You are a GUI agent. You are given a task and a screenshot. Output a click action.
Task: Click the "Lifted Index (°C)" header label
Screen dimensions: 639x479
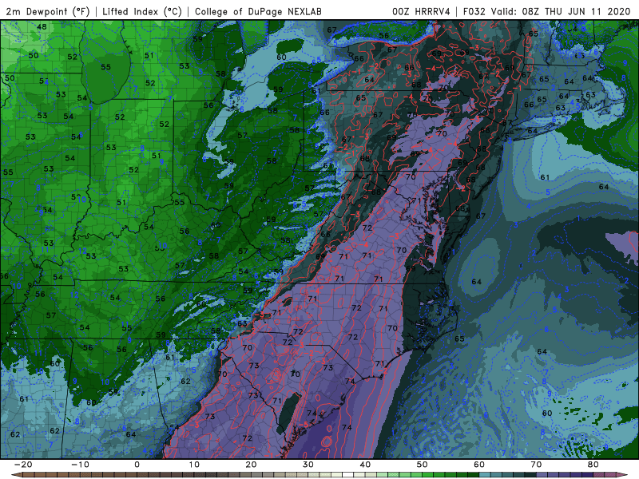(142, 11)
